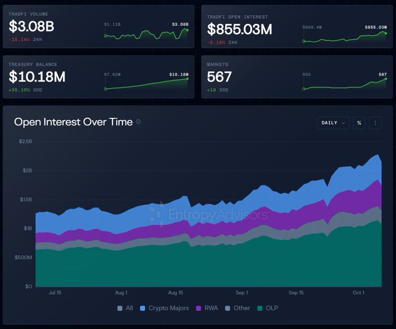Click the Open Interest Over Time title
The width and height of the screenshot is (396, 329).
click(73, 122)
